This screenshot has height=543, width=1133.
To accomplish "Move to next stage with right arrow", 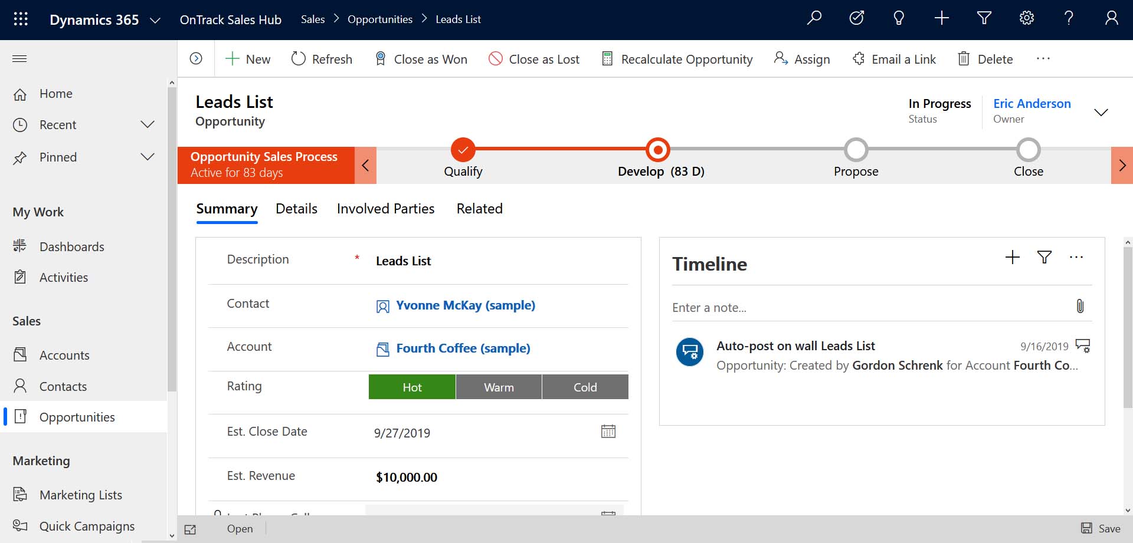I will [x=1122, y=165].
